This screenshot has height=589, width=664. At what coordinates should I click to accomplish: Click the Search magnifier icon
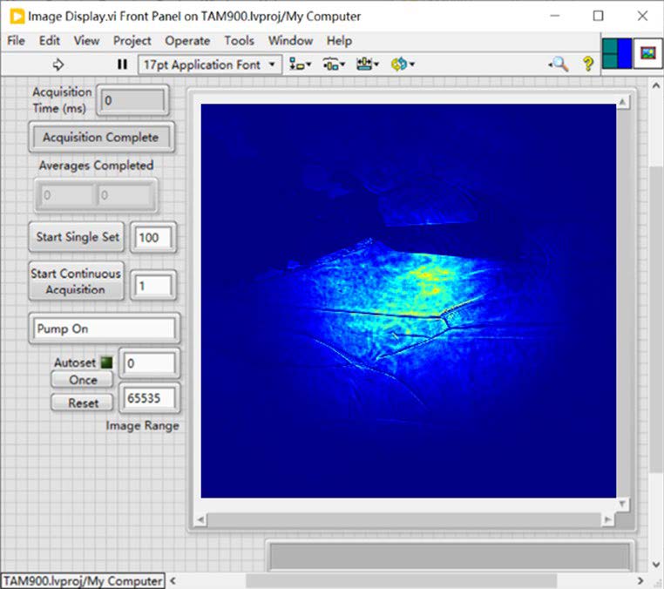pos(559,64)
